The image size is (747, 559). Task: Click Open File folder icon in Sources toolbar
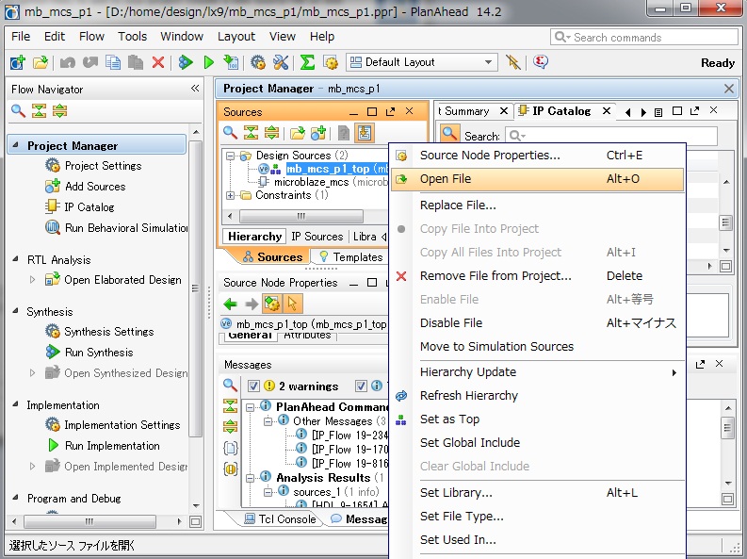point(298,133)
